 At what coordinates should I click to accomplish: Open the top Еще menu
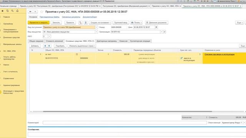[239, 23]
